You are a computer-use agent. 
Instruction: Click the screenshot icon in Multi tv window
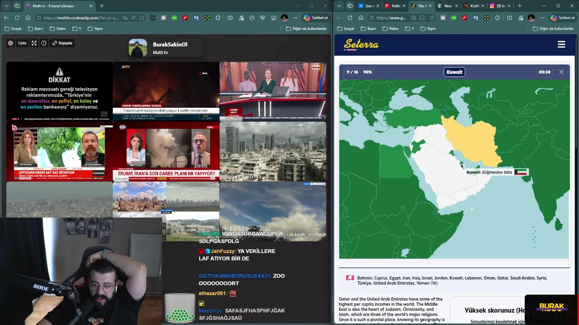[273, 18]
